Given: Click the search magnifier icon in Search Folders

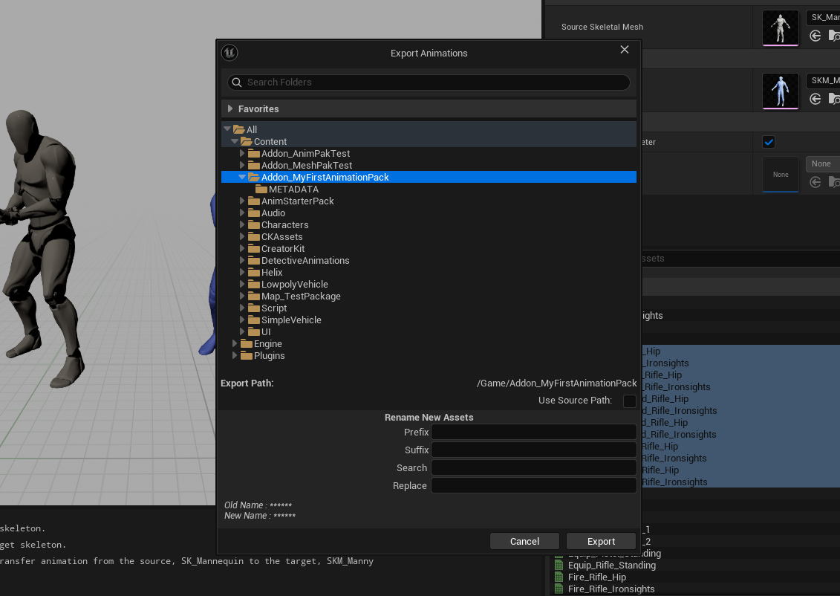Looking at the screenshot, I should (237, 82).
